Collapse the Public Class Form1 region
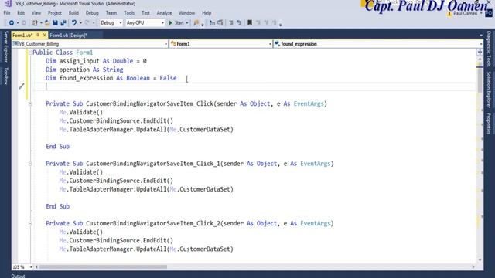 [30, 53]
